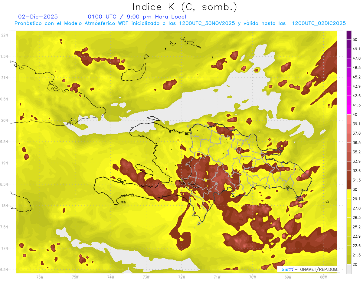Pick the olive swatch between 20 and 21.3
The height and width of the screenshot is (281, 363).
click(349, 260)
